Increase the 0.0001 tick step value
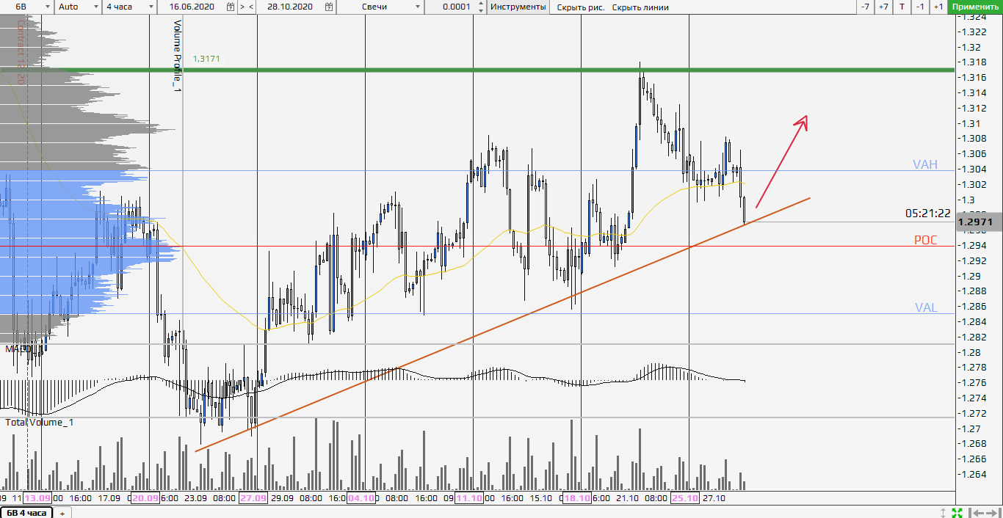This screenshot has width=1003, height=518. [481, 4]
